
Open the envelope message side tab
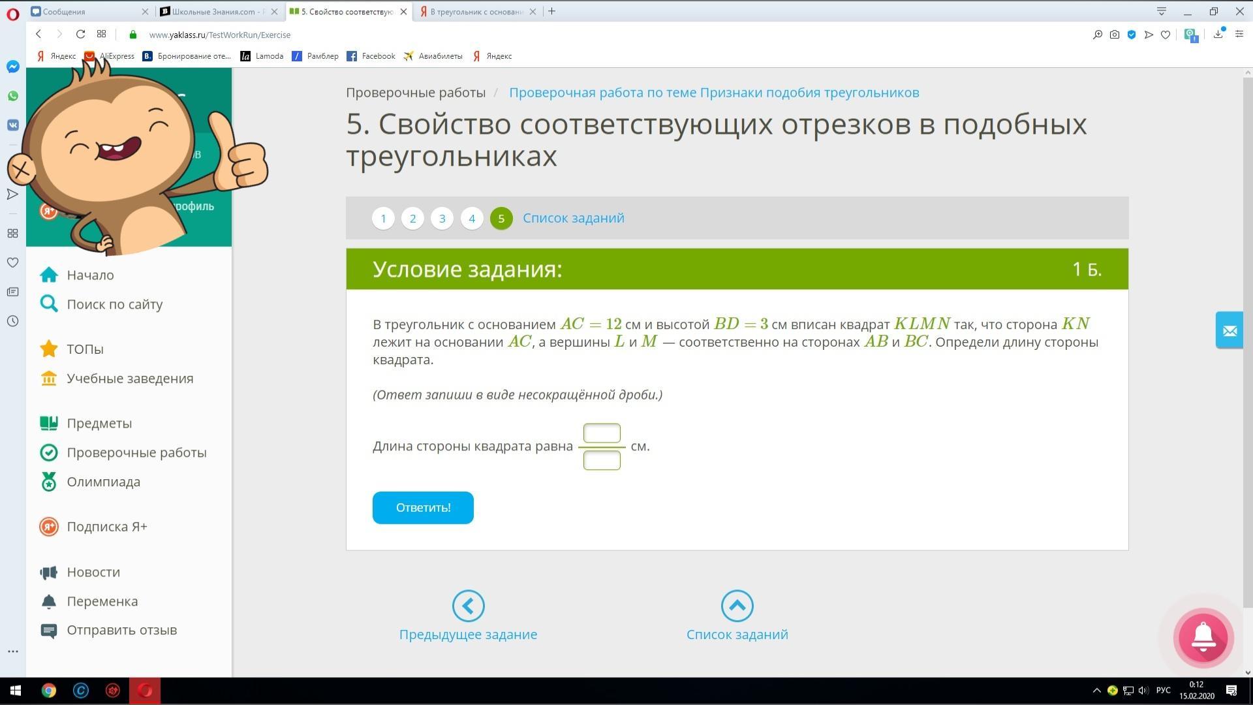tap(1230, 330)
